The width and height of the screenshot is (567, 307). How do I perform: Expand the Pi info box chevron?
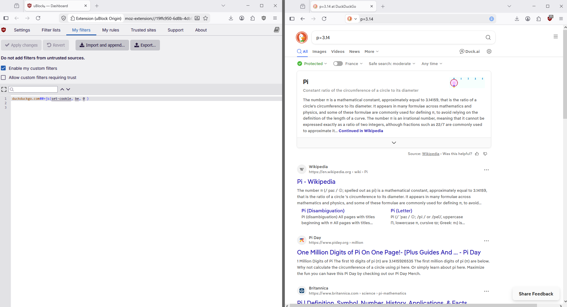(394, 143)
